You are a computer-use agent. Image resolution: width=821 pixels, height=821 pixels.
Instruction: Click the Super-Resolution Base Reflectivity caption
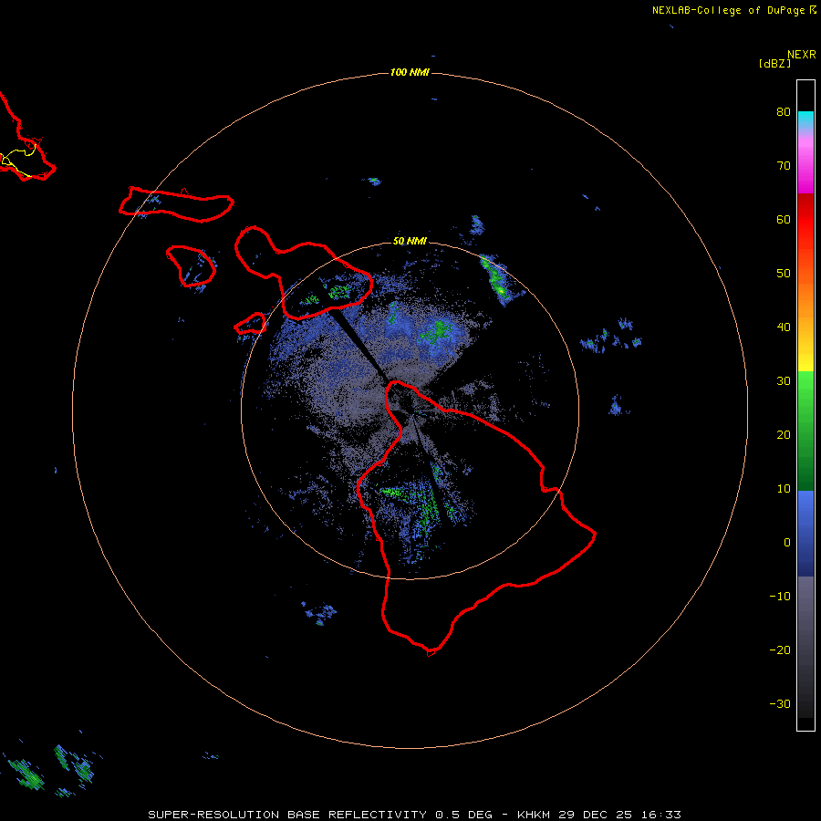click(x=414, y=815)
